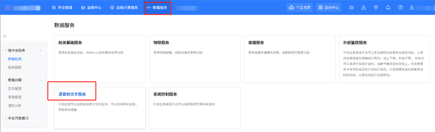This screenshot has width=435, height=132.
Task: Click the warning triangle alert icon
Action: (x=363, y=7)
